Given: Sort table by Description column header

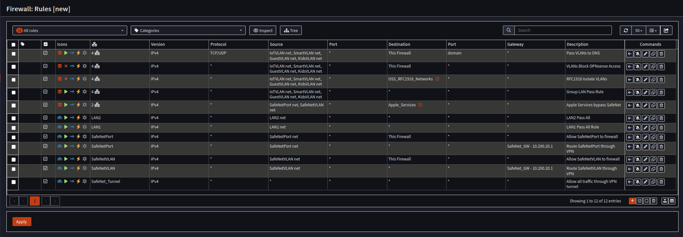Looking at the screenshot, I should point(577,45).
